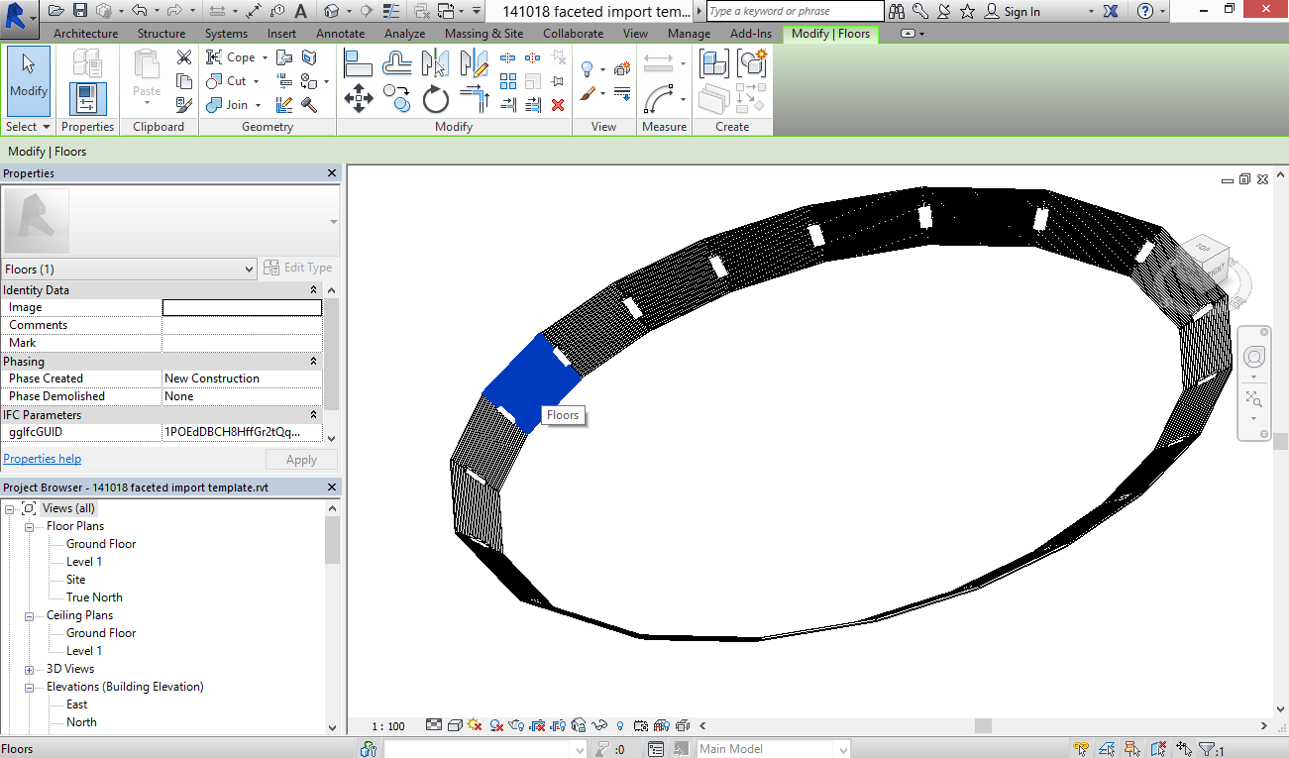Click the Align tool icon
Viewport: 1289px width, 758px height.
tap(358, 63)
